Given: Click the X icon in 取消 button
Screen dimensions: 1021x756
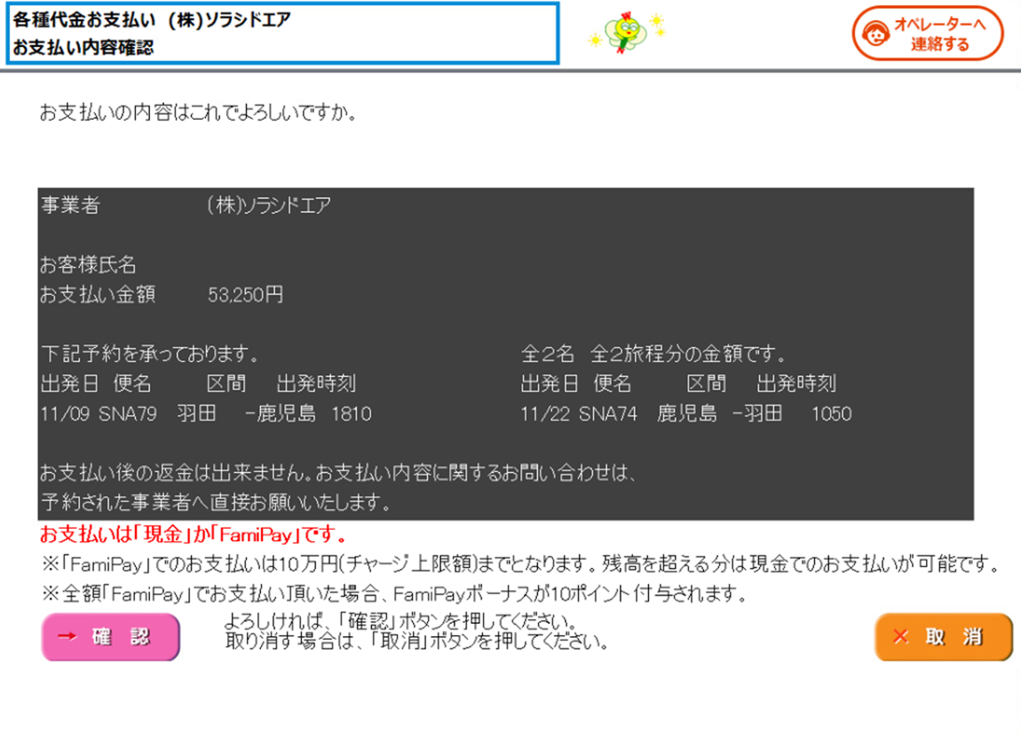Looking at the screenshot, I should click(901, 637).
